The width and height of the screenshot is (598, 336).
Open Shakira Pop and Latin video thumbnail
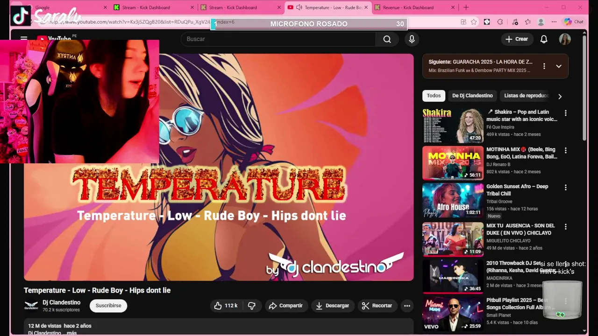(x=453, y=126)
